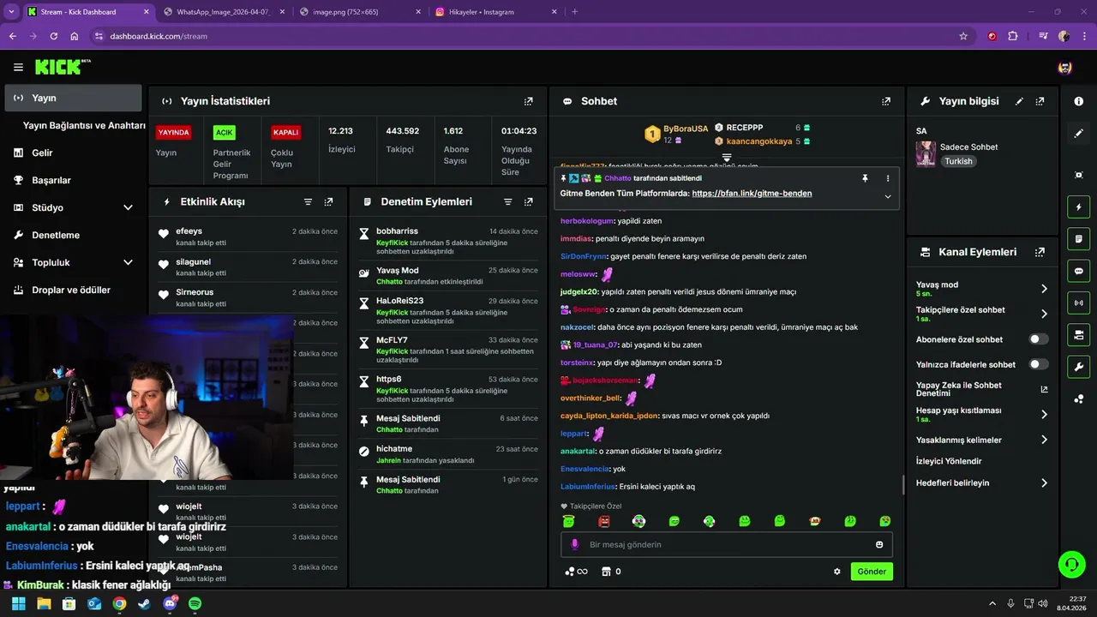Open Yavaş mod settings arrow

point(1044,289)
